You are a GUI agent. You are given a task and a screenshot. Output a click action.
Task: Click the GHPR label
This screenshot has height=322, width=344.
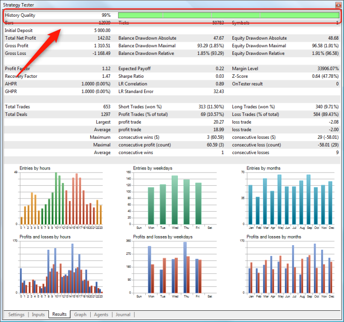pyautogui.click(x=11, y=92)
